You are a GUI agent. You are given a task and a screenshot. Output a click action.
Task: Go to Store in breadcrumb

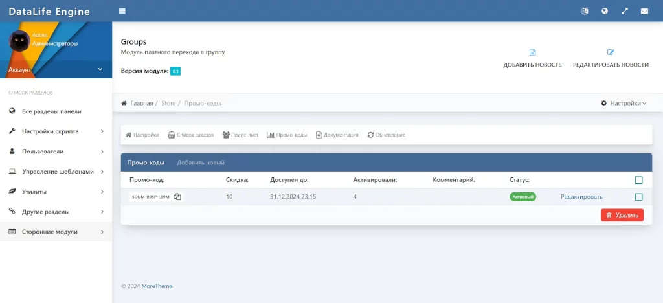click(x=168, y=103)
